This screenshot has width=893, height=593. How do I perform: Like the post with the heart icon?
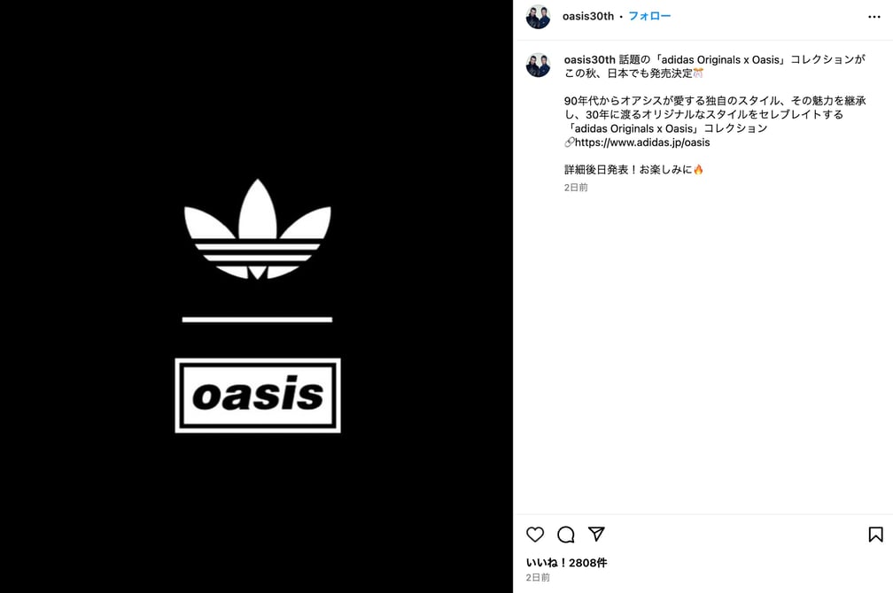(x=535, y=535)
